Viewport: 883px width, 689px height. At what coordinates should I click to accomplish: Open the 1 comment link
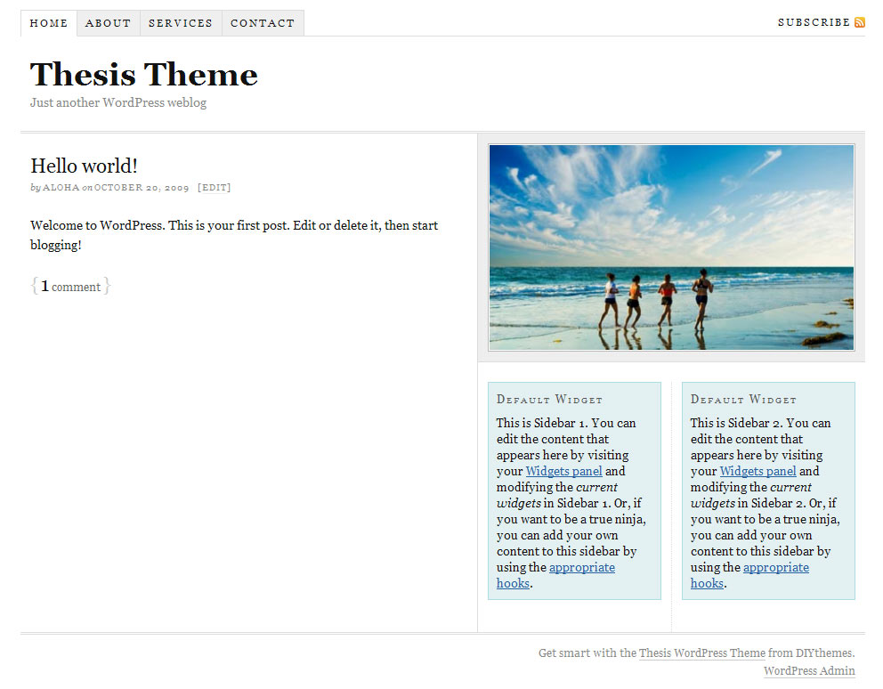coord(71,287)
